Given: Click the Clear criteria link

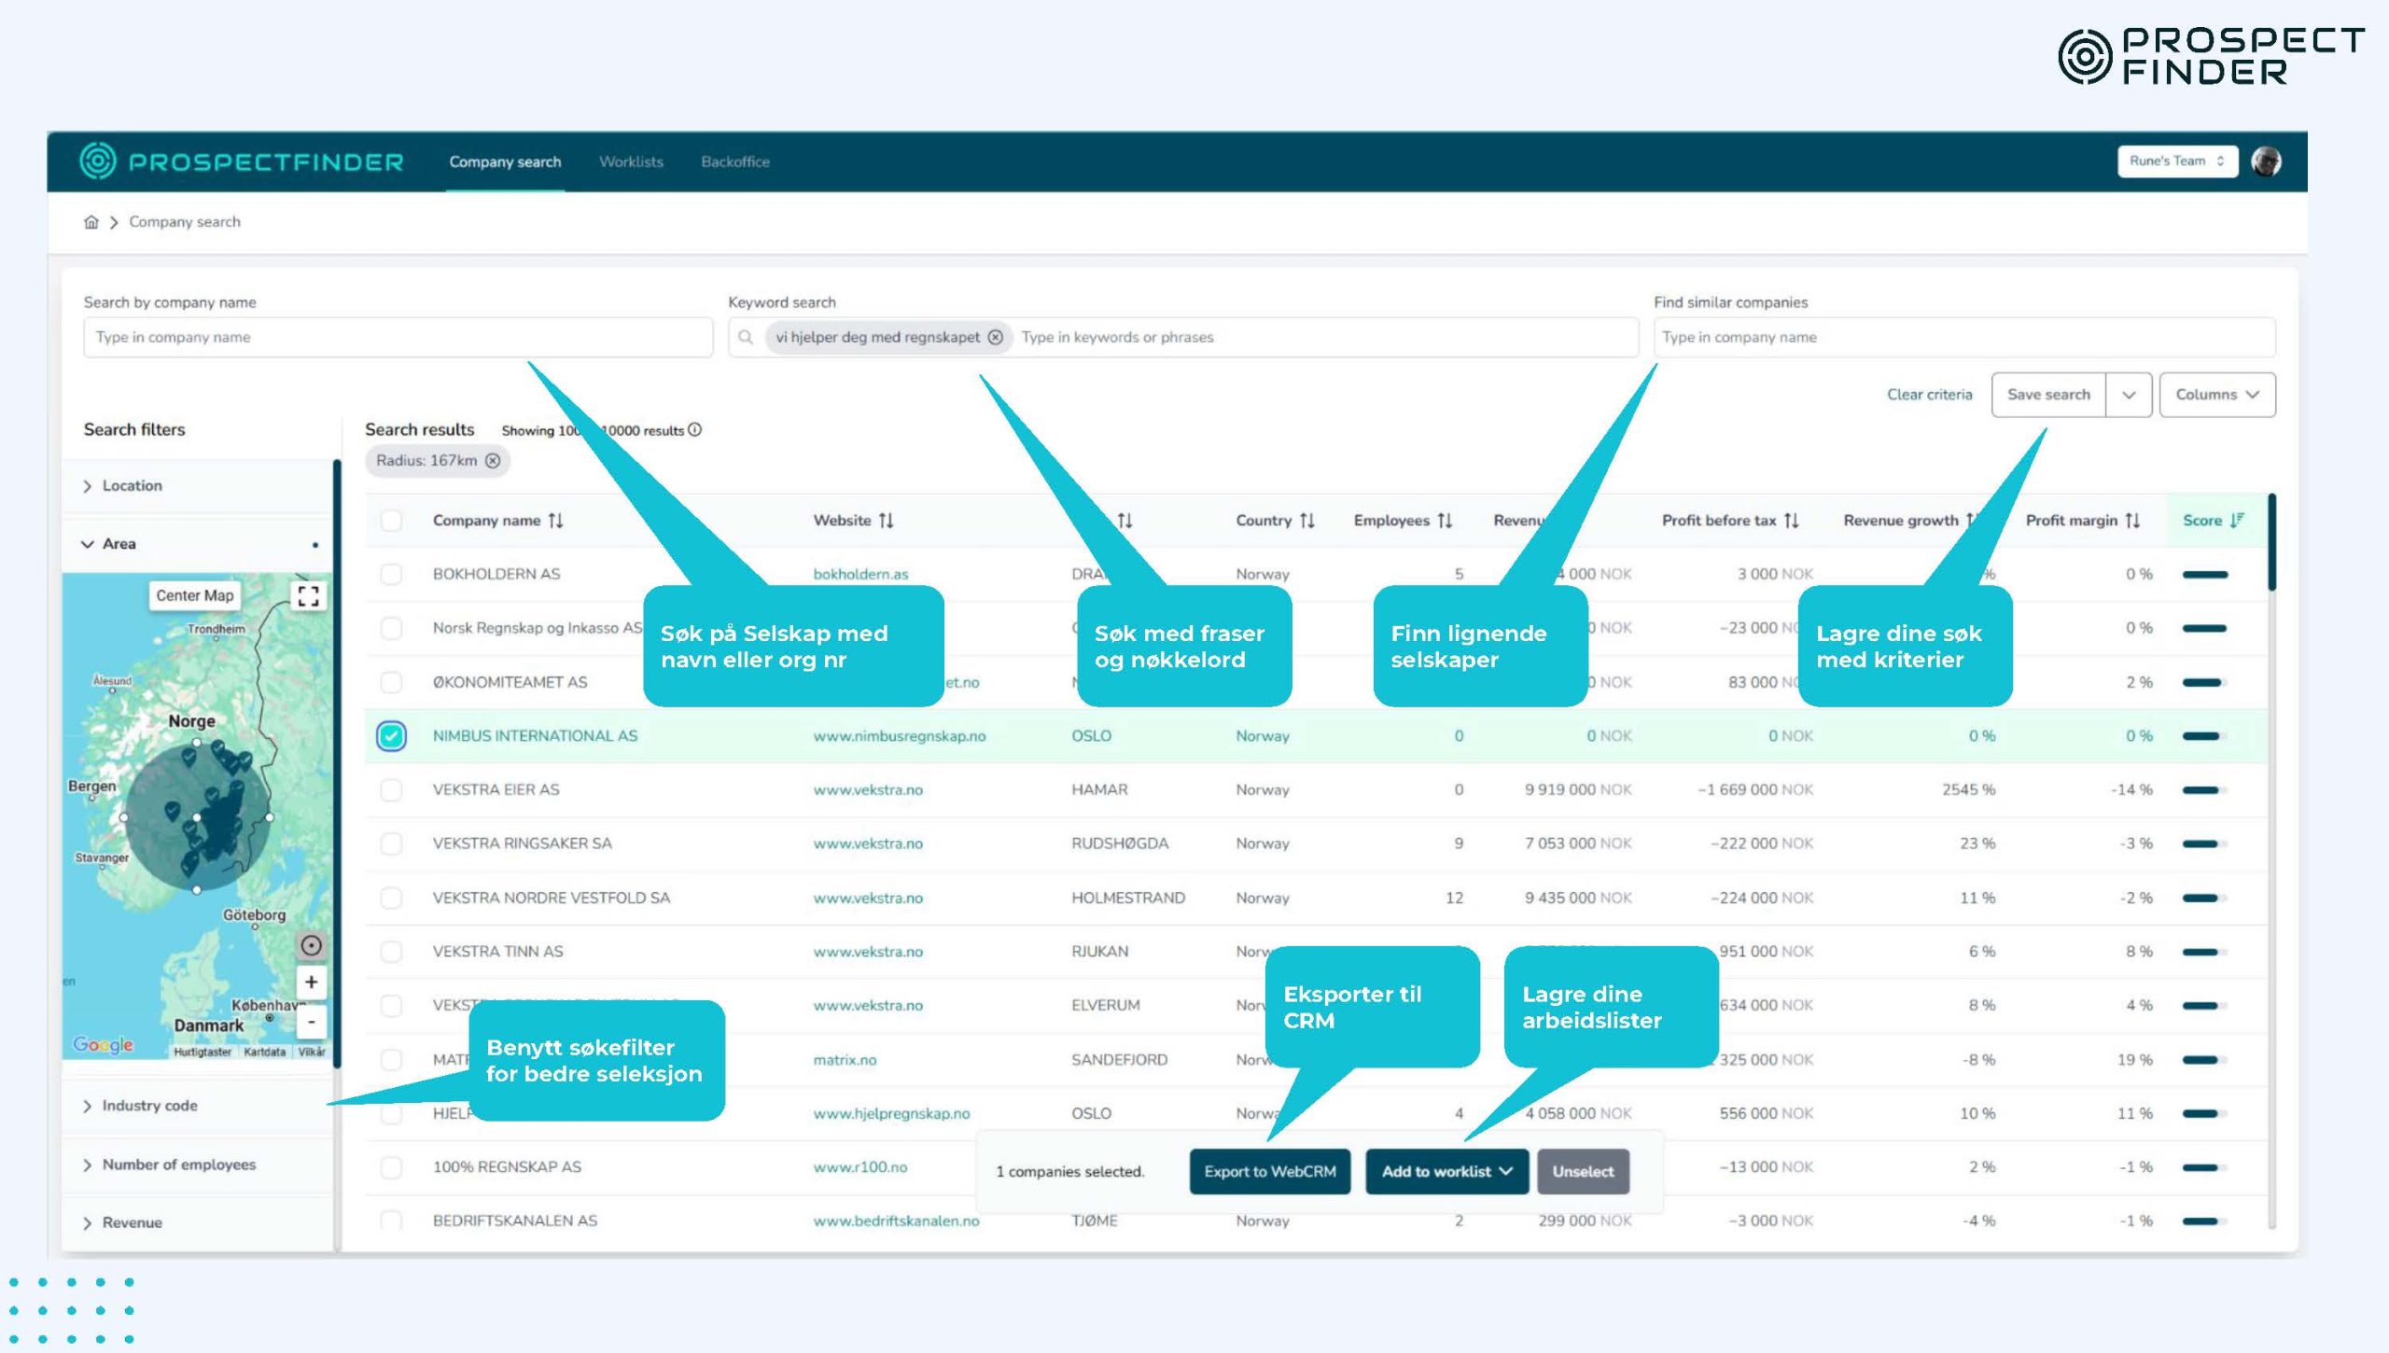Looking at the screenshot, I should [1929, 395].
